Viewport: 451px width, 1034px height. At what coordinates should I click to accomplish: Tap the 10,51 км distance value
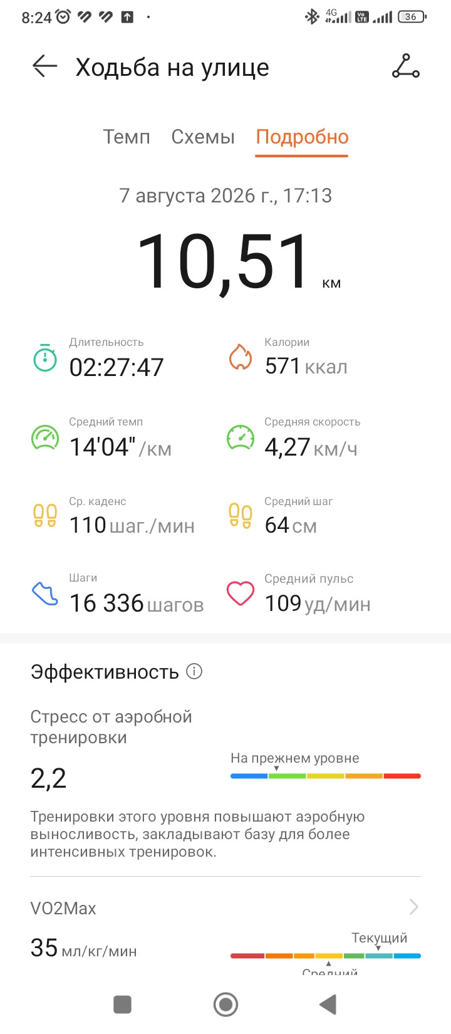tap(239, 262)
